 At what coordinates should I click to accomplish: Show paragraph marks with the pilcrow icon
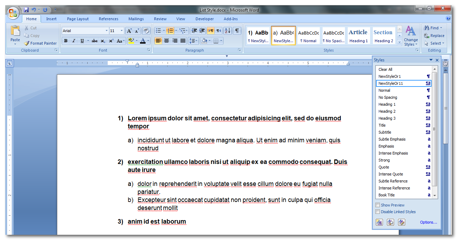pyautogui.click(x=237, y=31)
